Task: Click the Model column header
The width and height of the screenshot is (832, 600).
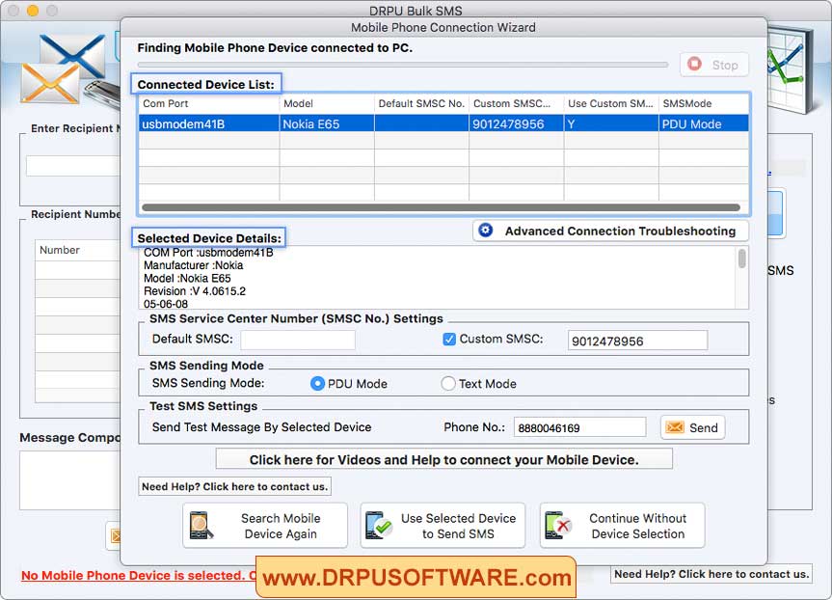Action: 327,103
